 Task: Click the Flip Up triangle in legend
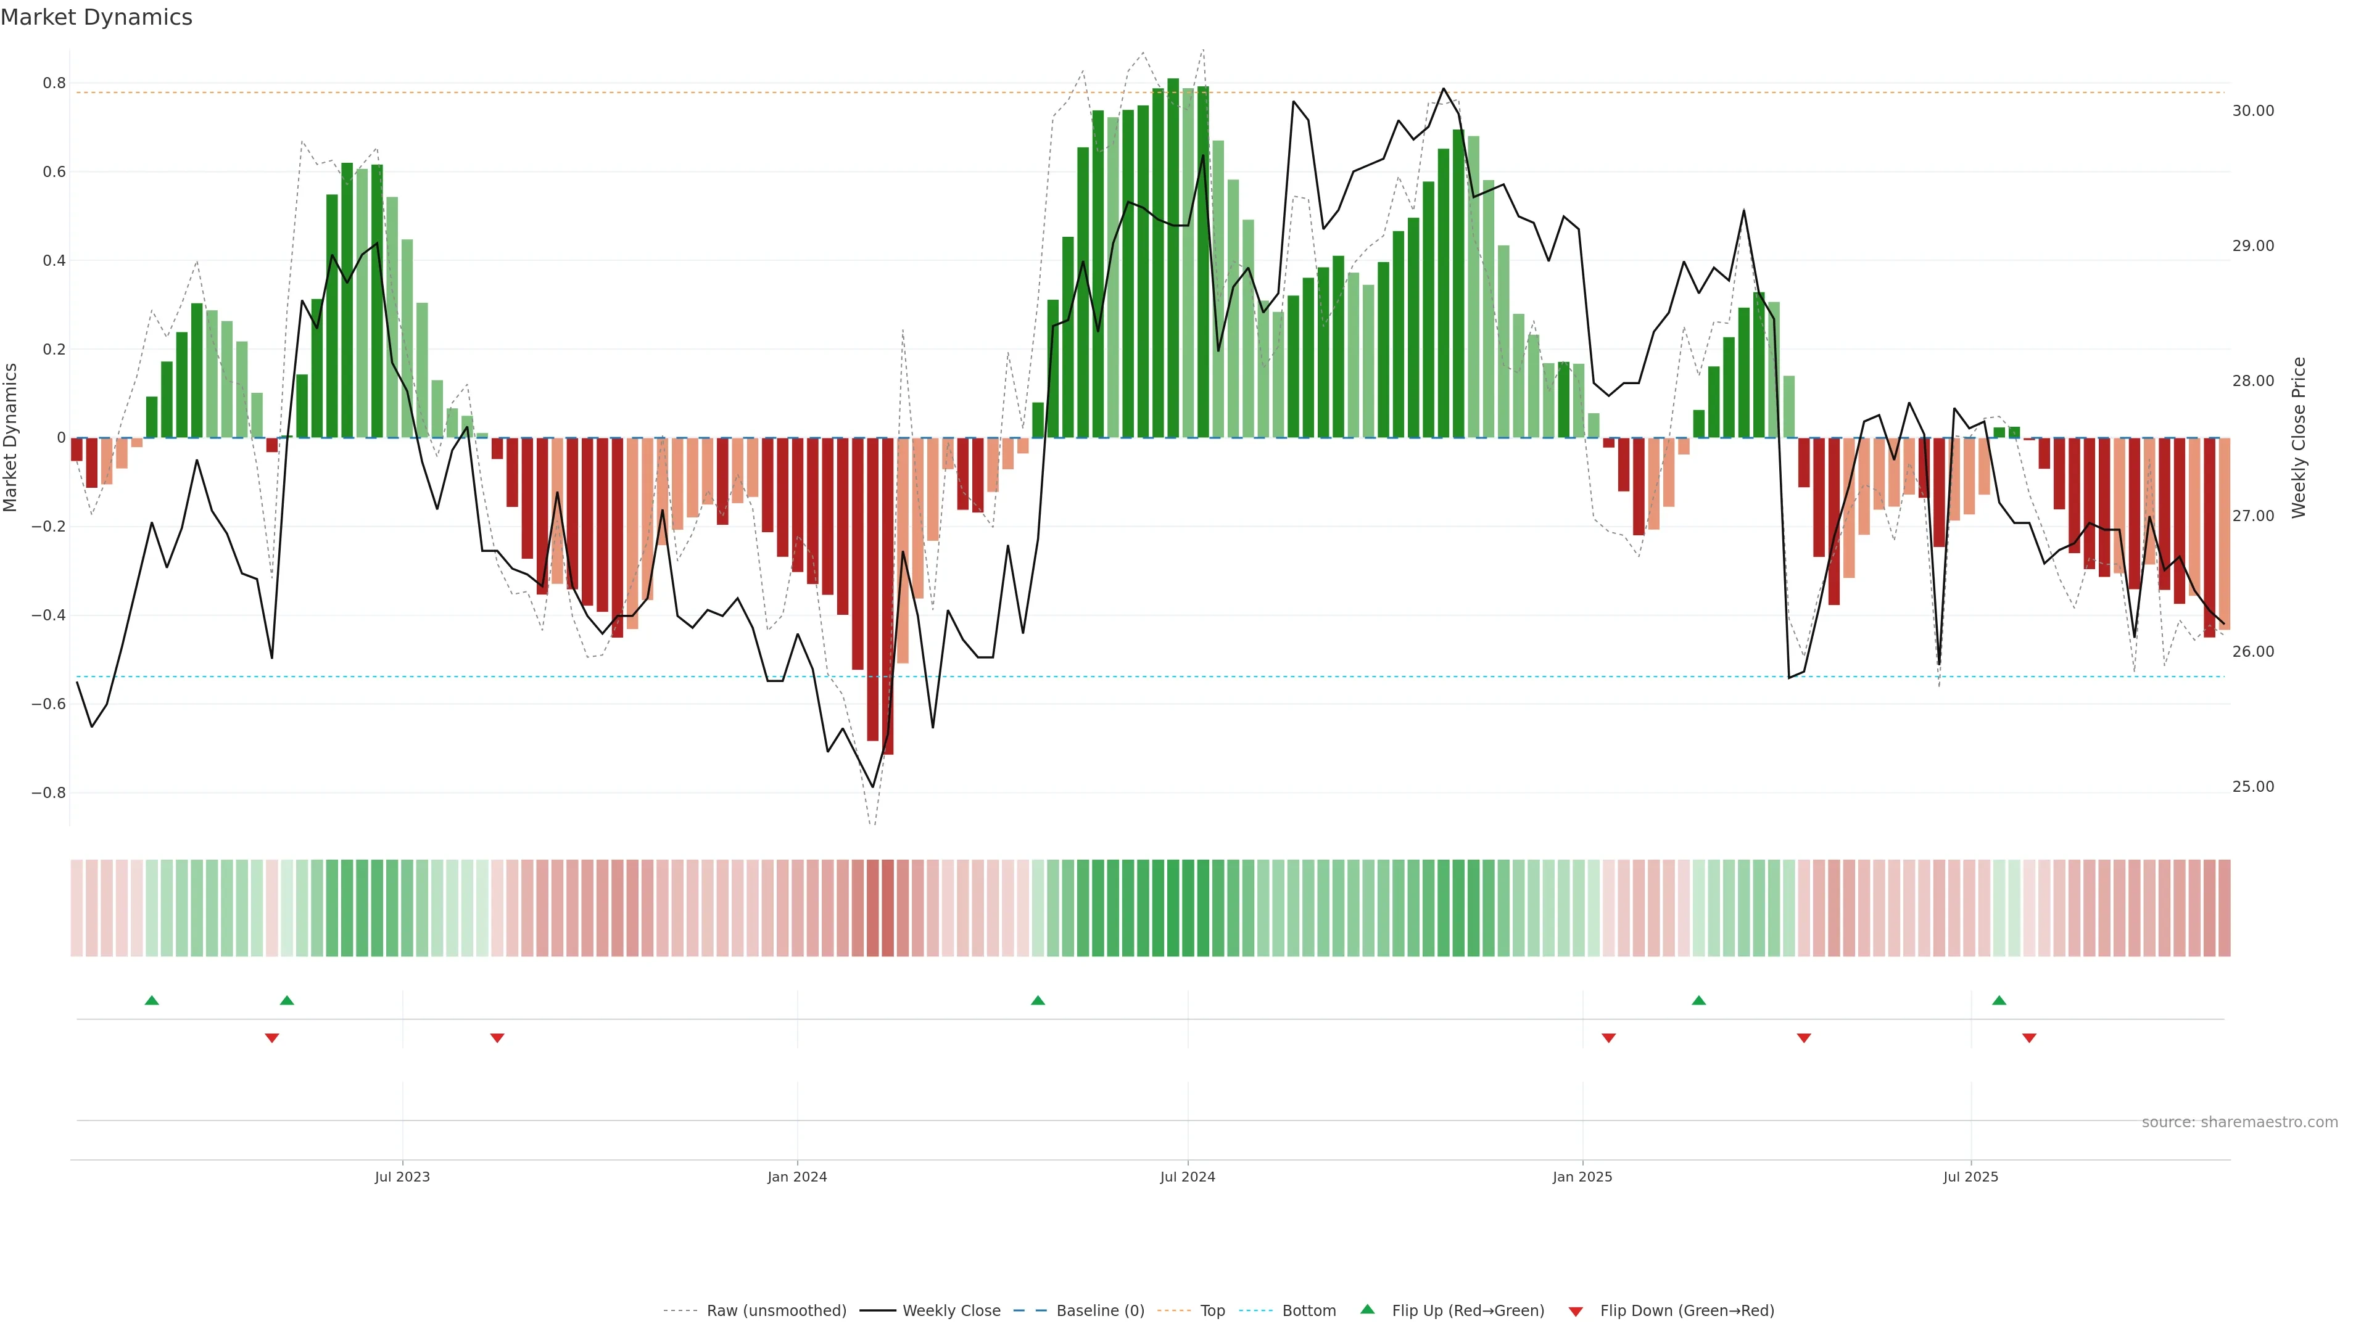tap(1368, 1309)
